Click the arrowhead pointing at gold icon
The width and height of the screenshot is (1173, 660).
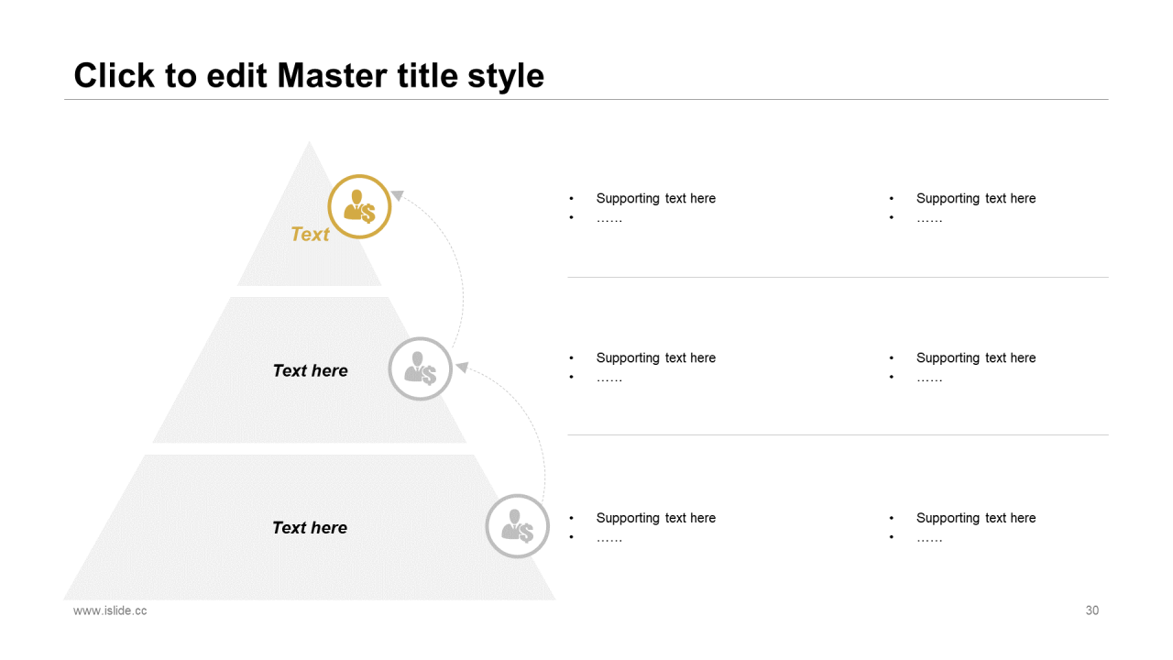click(x=398, y=194)
